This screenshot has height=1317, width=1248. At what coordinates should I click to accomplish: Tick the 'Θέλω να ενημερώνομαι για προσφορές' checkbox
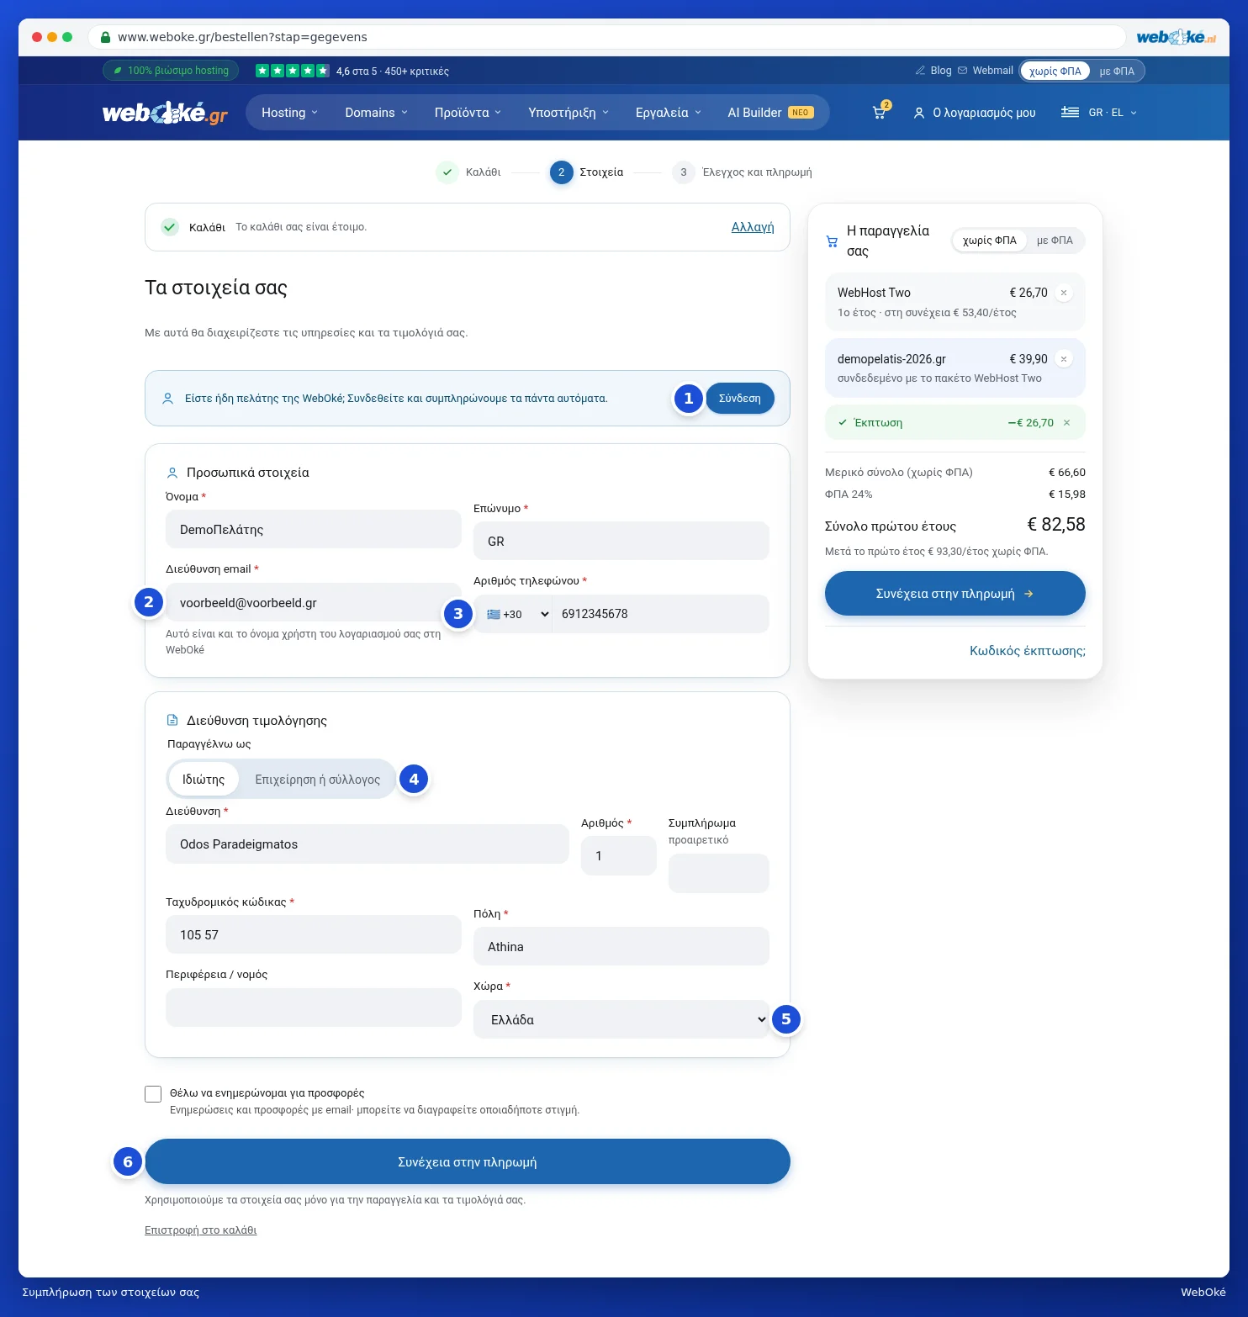[153, 1094]
